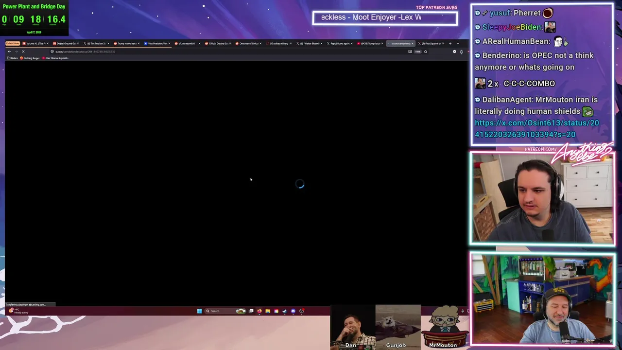622x350 pixels.
Task: Open the Windows Start menu
Action: click(x=199, y=311)
